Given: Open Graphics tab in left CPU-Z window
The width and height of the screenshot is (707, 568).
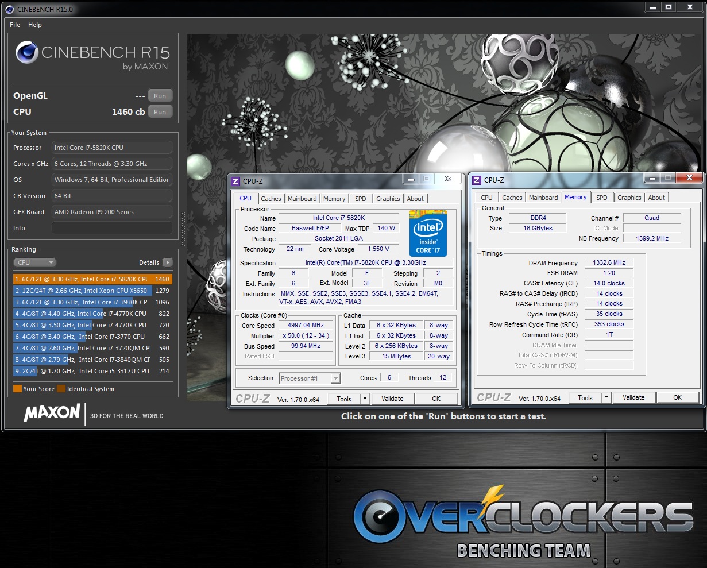Looking at the screenshot, I should (x=388, y=199).
